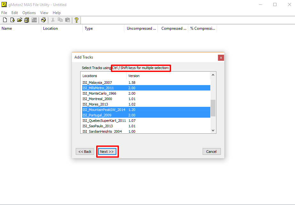Click the Add files icon with plus
This screenshot has height=205, width=295.
(12, 20)
